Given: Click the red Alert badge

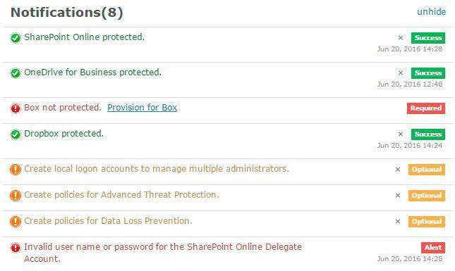Looking at the screenshot, I should click(x=433, y=248).
